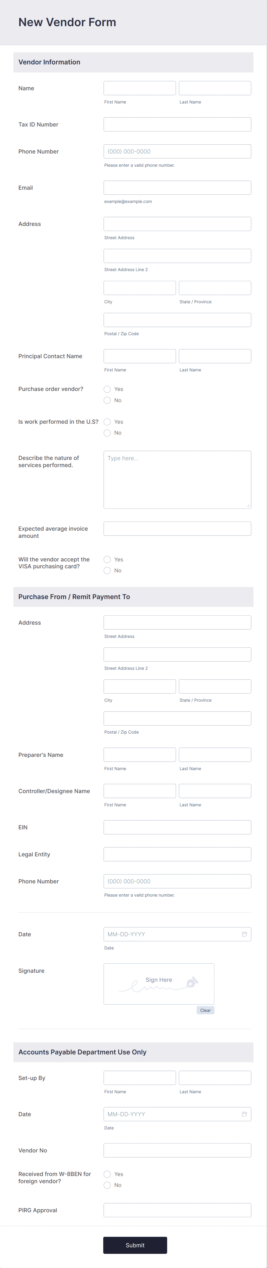This screenshot has height=1268, width=267.
Task: Click the Legal Entity field
Action: pos(177,854)
